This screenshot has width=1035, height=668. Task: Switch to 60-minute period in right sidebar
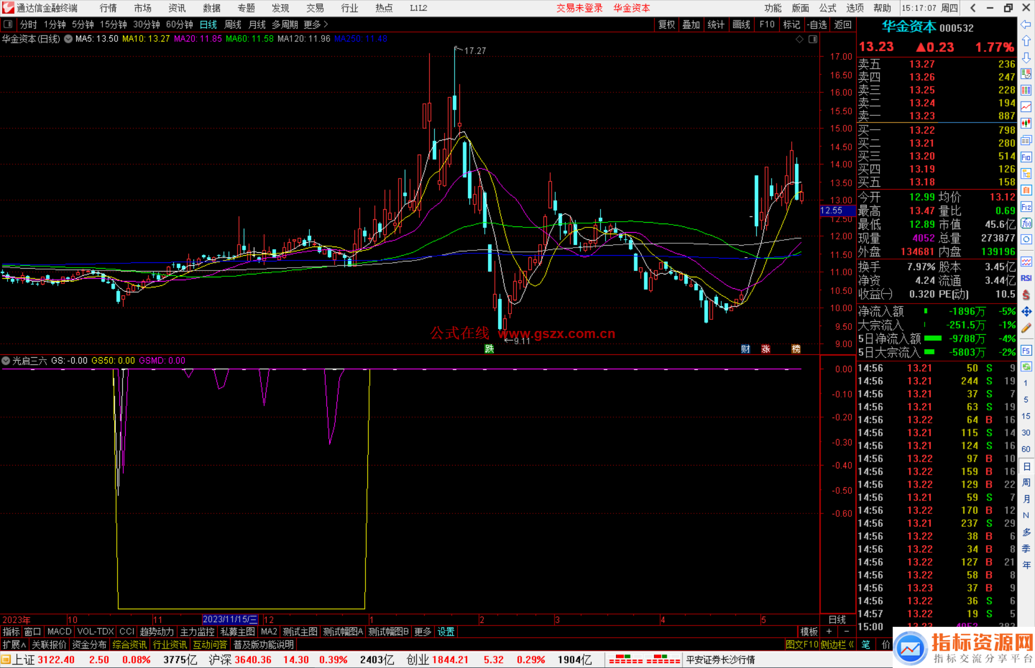[x=1026, y=449]
